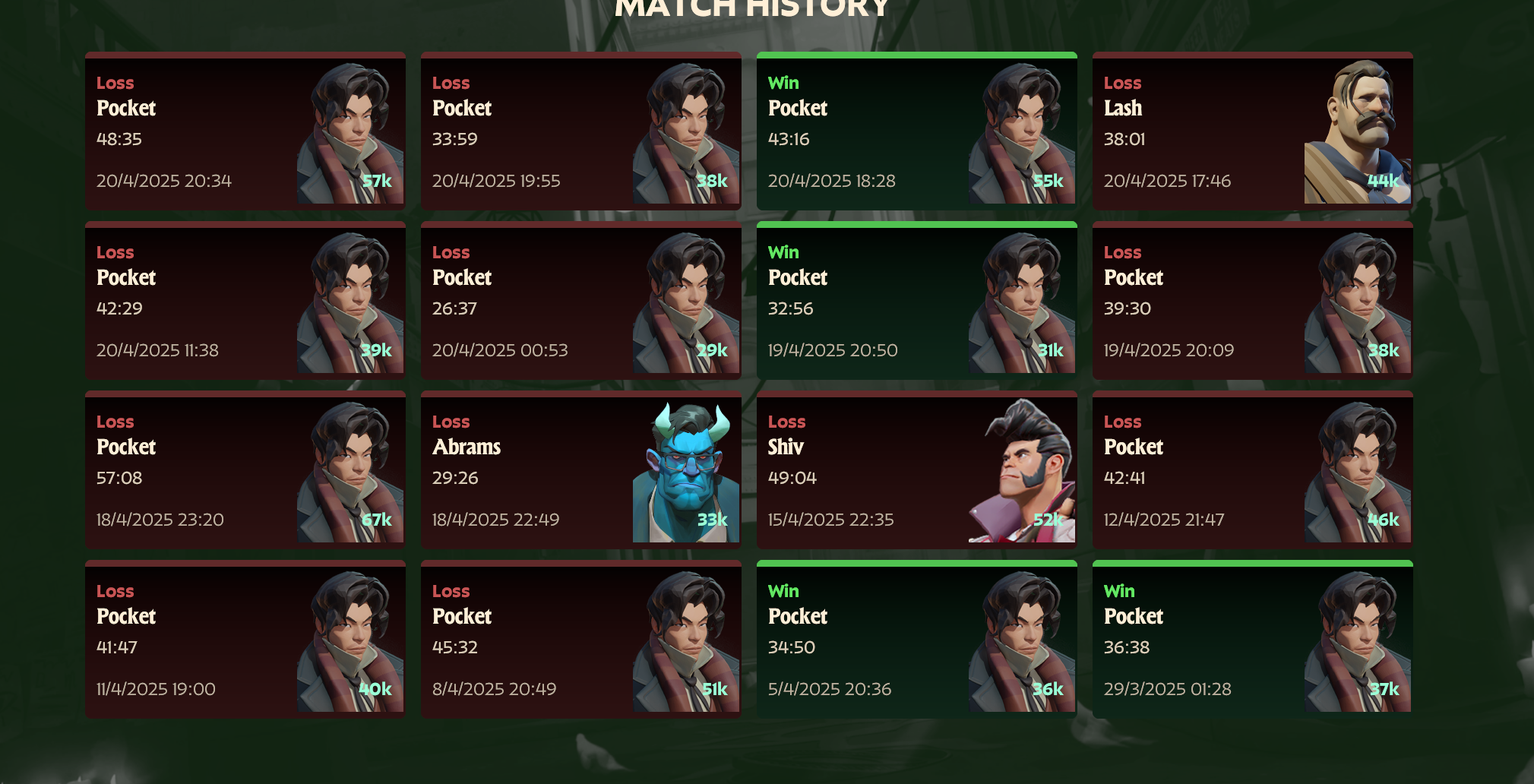Click the Lash hero portrait

click(1358, 131)
